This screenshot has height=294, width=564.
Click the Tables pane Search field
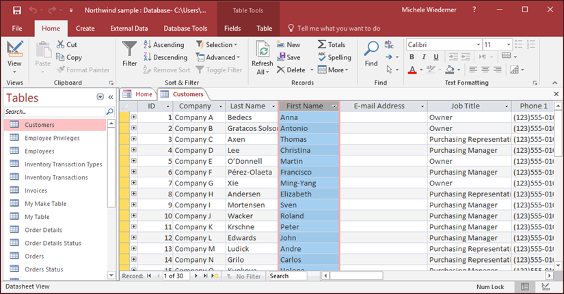click(x=55, y=112)
